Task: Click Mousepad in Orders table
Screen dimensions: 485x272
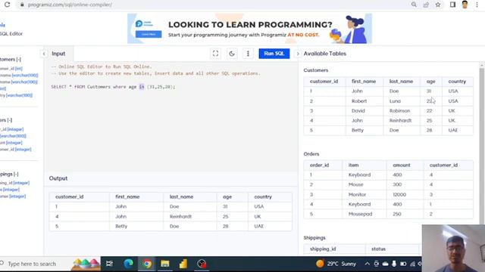Action: [x=361, y=214]
